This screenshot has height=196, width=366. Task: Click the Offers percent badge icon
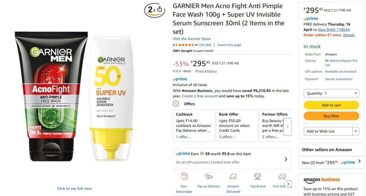pyautogui.click(x=176, y=104)
